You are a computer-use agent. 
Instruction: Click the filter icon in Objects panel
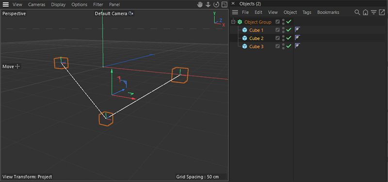tap(373, 13)
